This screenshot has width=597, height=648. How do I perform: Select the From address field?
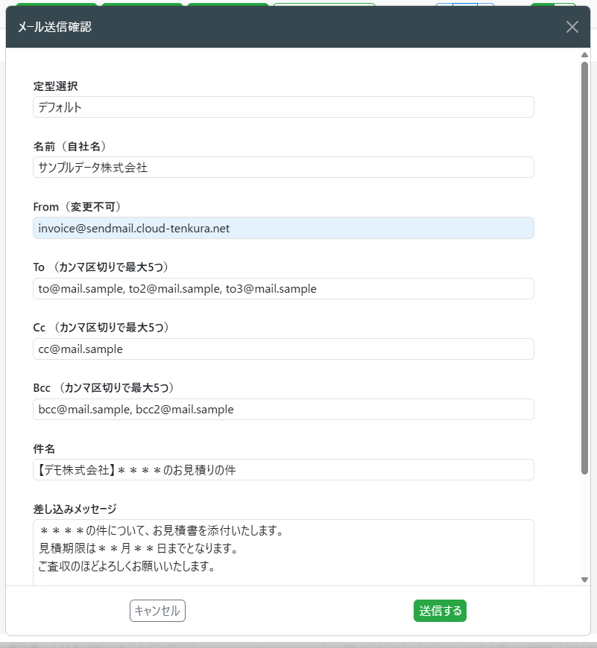pyautogui.click(x=283, y=228)
